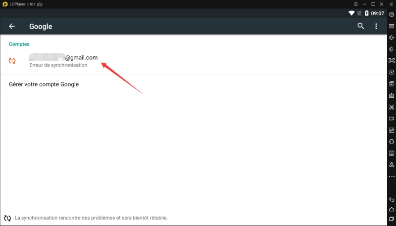The width and height of the screenshot is (396, 226).
Task: Tap Gérer votre compte Google
Action: click(x=44, y=84)
